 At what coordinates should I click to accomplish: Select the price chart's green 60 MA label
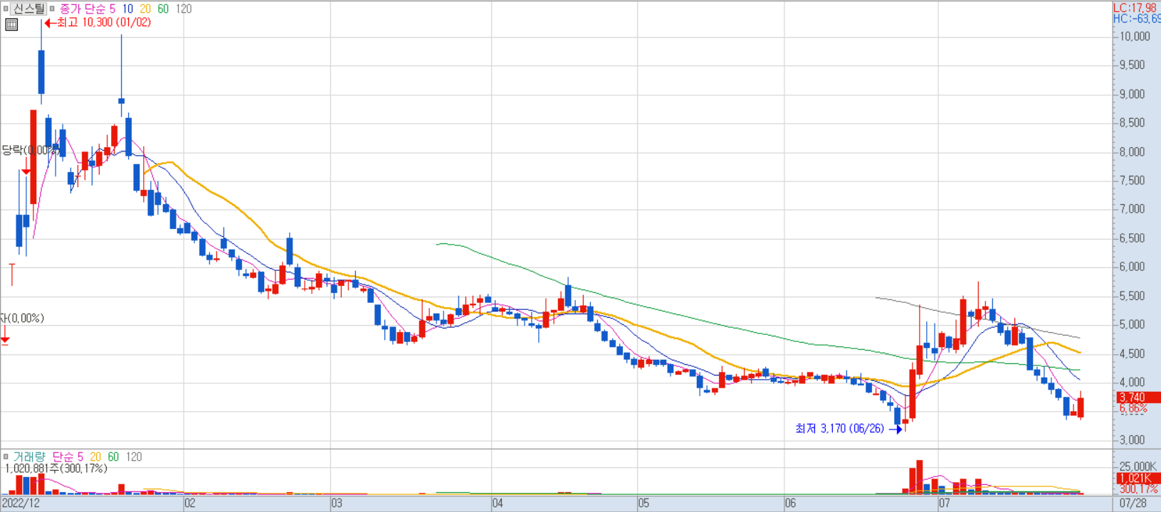(163, 9)
